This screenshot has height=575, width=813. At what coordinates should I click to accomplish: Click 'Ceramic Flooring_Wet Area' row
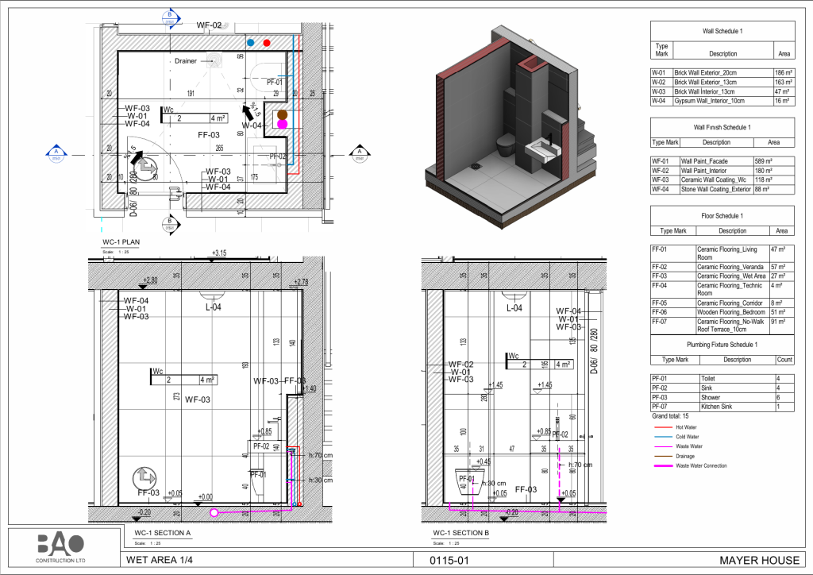coord(722,276)
